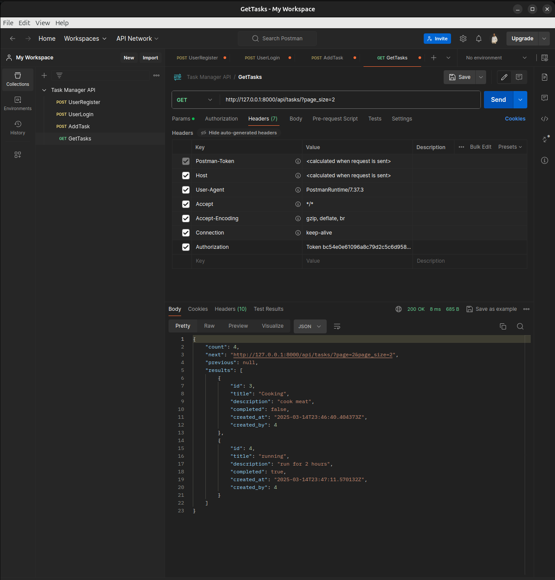Click the Send button
This screenshot has height=580, width=555.
[498, 100]
